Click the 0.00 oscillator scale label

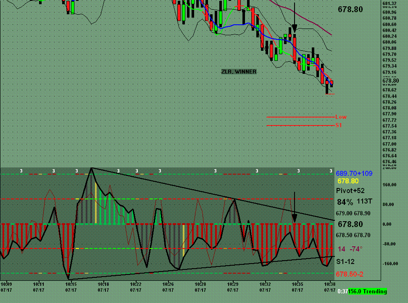387,224
